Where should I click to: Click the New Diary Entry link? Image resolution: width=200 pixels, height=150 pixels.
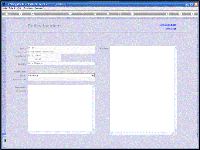pyautogui.click(x=168, y=25)
